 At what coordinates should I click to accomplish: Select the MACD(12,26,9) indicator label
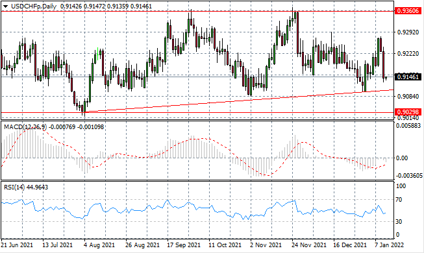pos(25,126)
